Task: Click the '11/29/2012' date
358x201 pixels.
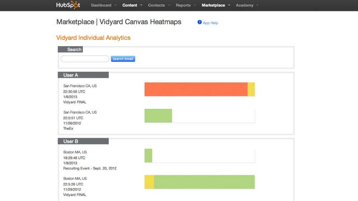Action: click(x=72, y=189)
